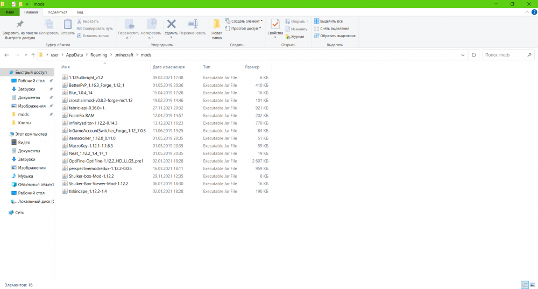Screen dimensions: 538x289
Task: Select file infinityeditor-1.12.2-0.14.3
Action: (x=93, y=123)
